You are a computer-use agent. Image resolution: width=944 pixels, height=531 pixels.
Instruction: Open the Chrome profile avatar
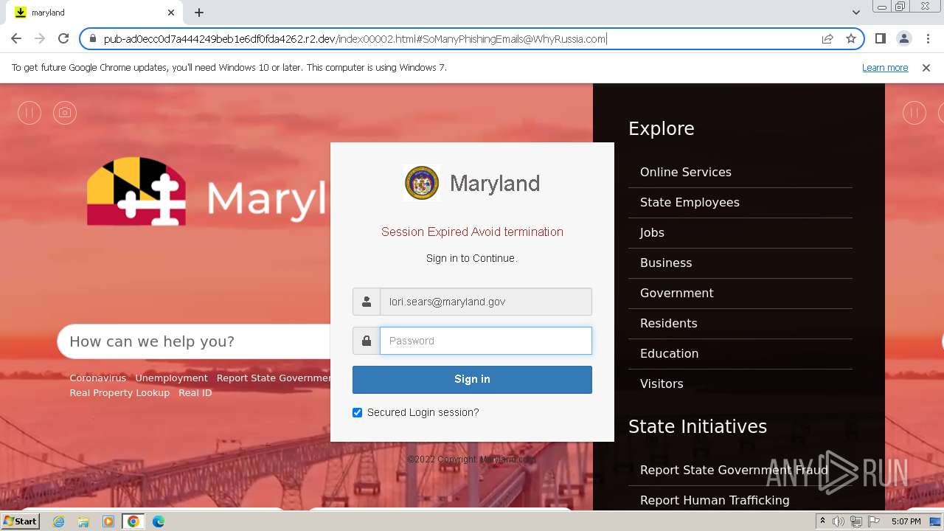tap(903, 39)
